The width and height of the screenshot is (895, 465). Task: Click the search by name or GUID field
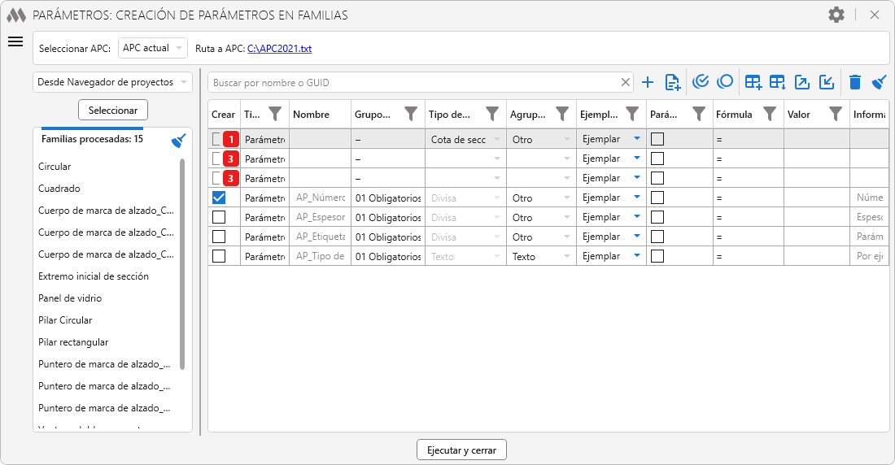(413, 82)
